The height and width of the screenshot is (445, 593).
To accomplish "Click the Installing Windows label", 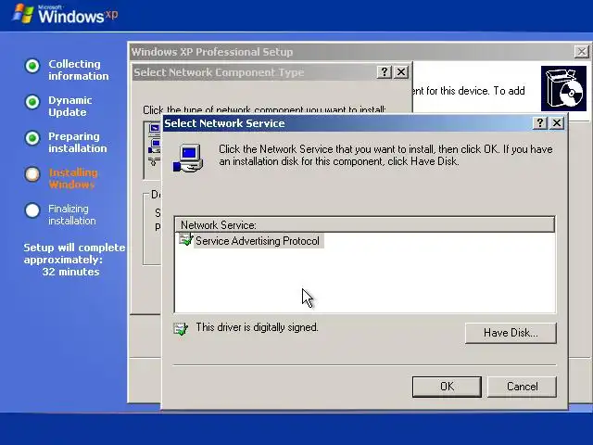I will pos(72,179).
